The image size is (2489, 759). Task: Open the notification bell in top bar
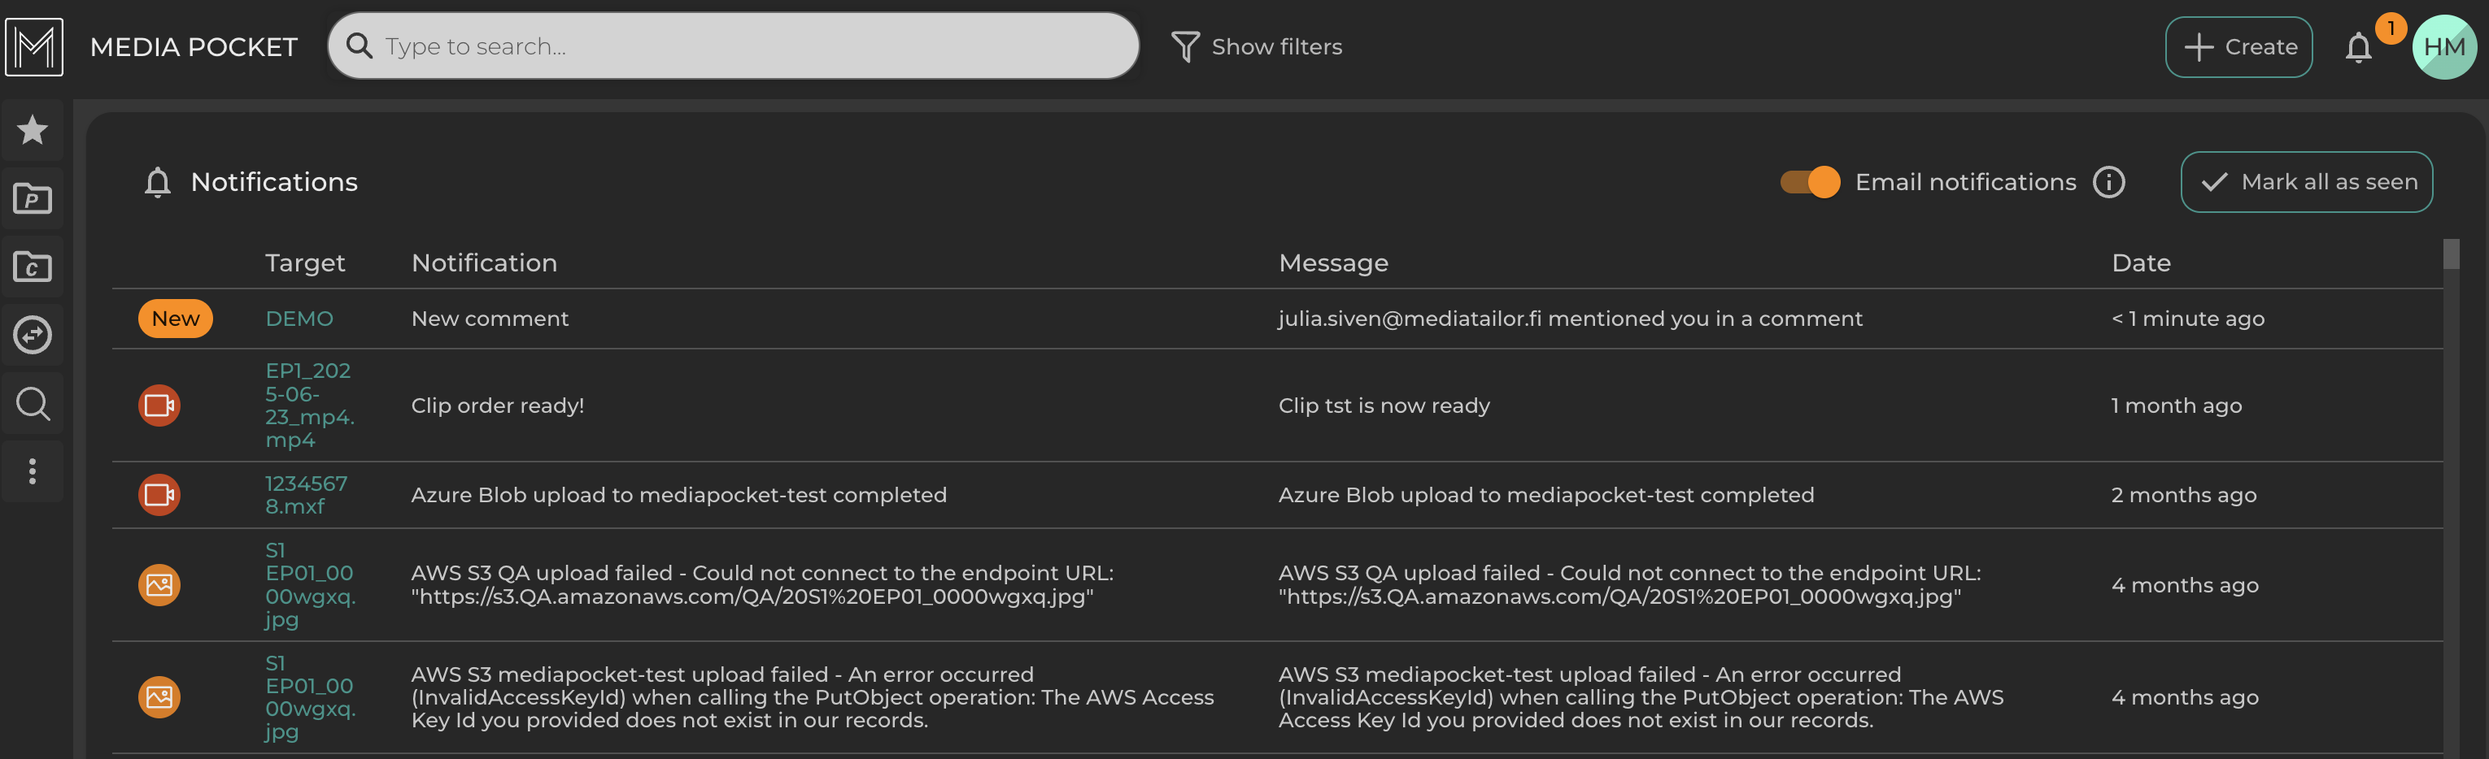click(x=2359, y=47)
